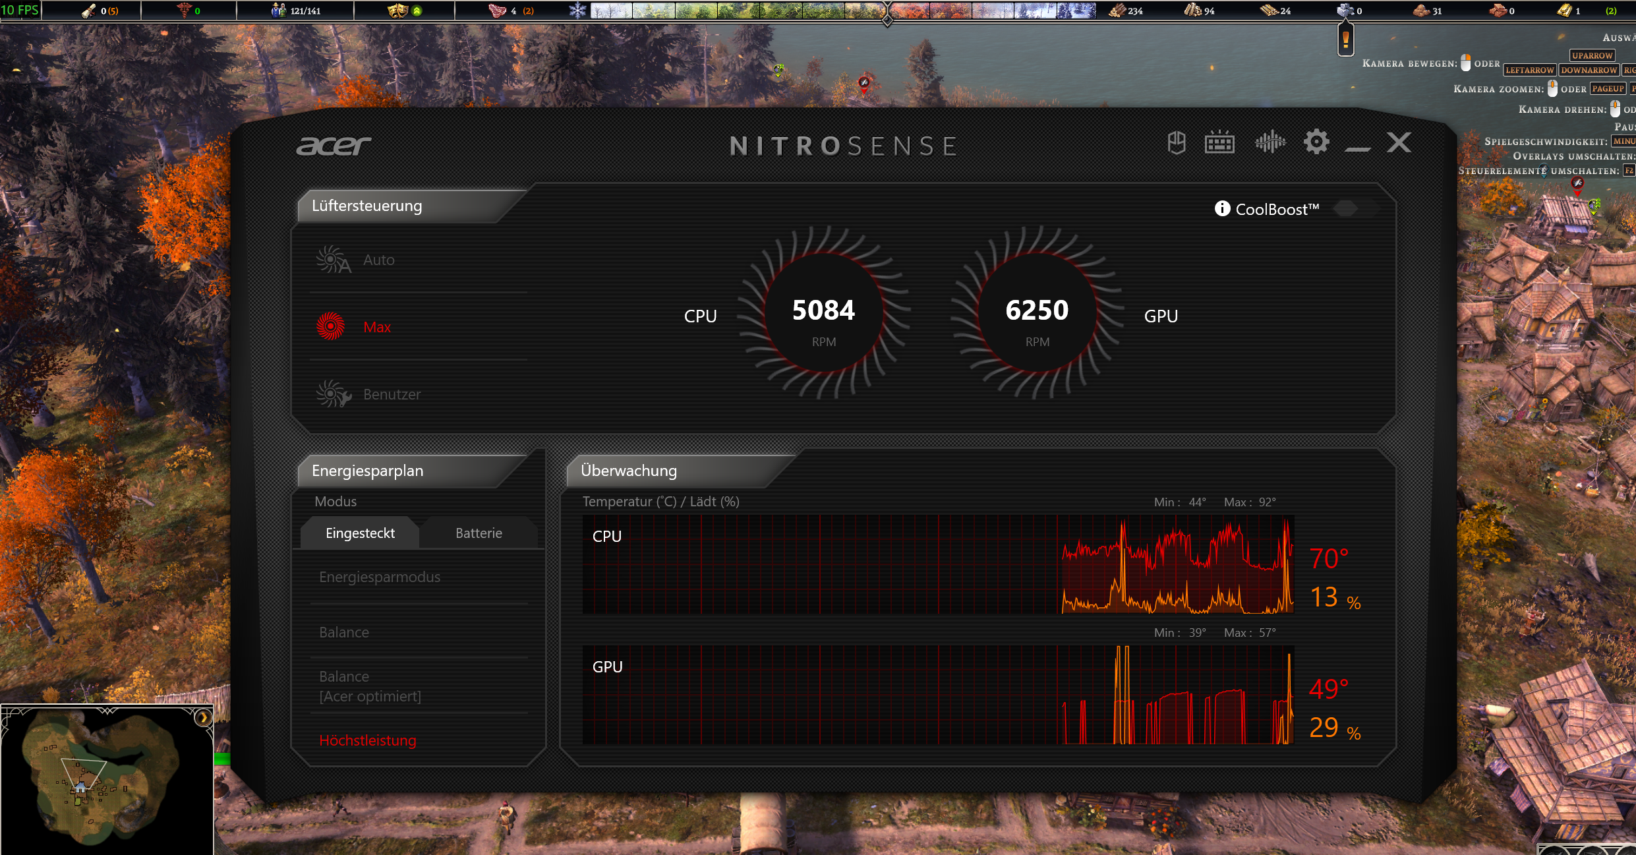Click the Benutzer custom fan icon
The height and width of the screenshot is (855, 1636).
[332, 394]
